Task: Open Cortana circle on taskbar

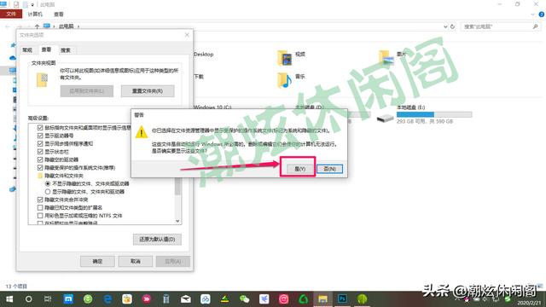Action: pos(28,299)
